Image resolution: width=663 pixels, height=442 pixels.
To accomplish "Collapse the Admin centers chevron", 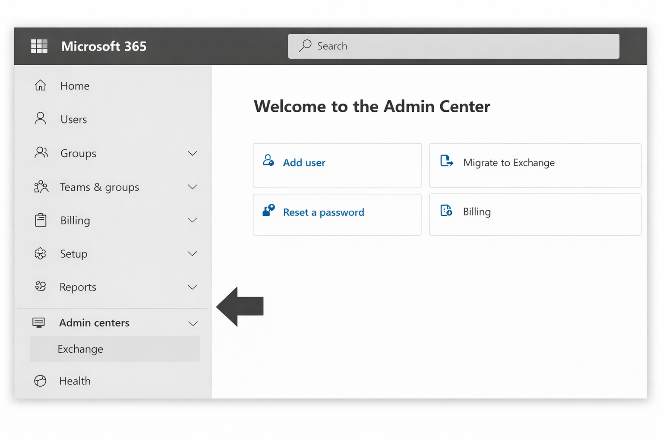I will tap(193, 323).
